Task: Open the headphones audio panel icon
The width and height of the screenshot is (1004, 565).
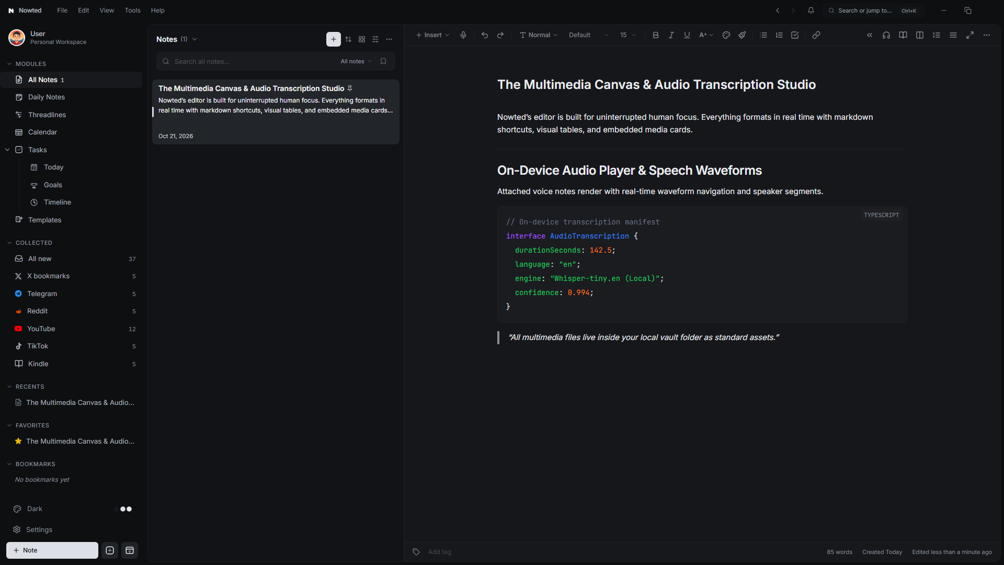Action: tap(886, 35)
